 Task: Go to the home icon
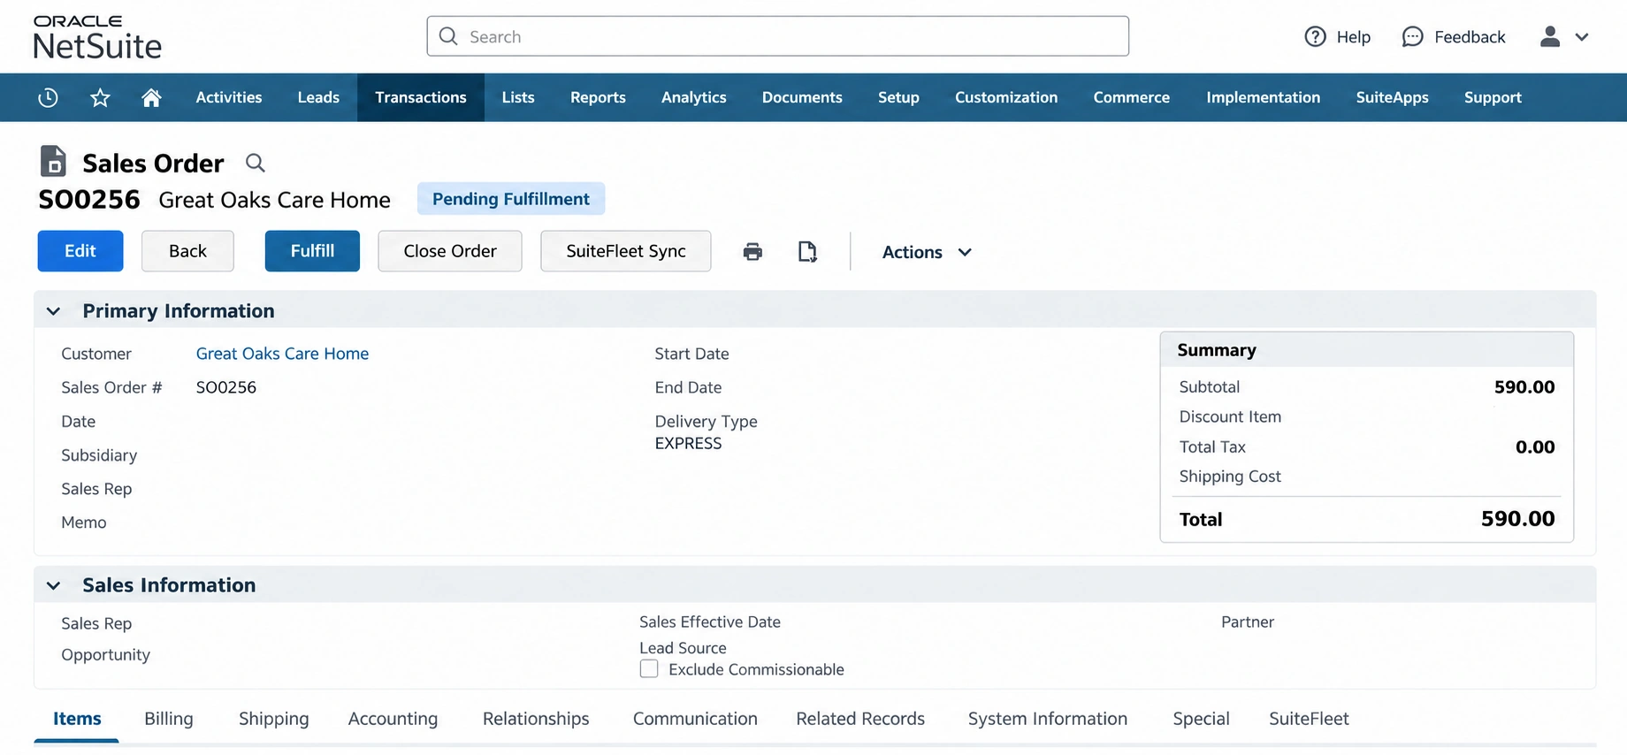click(151, 97)
